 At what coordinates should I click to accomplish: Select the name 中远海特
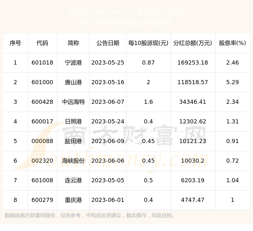click(x=73, y=102)
